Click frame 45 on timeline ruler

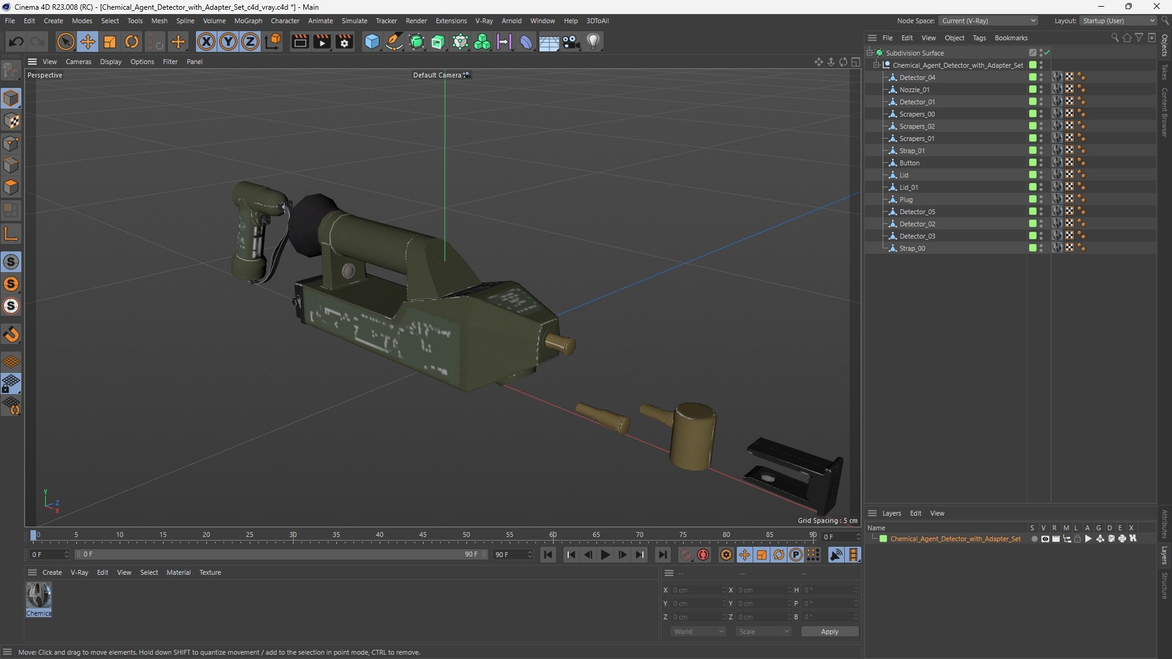[423, 535]
